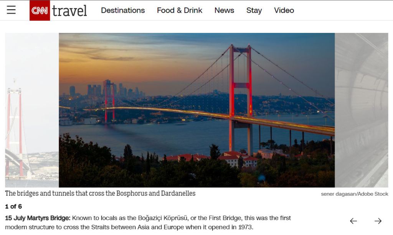
Task: Click the near red bridge tower in photo
Action: (x=241, y=100)
